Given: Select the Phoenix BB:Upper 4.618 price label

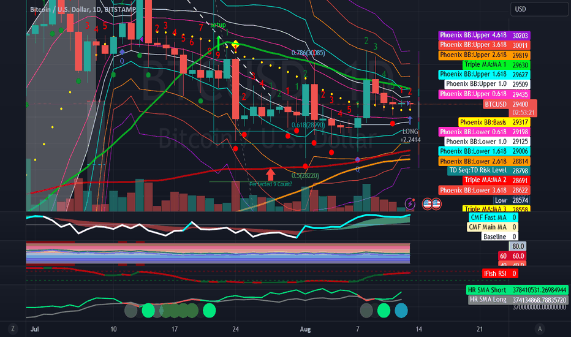Looking at the screenshot, I should [x=484, y=36].
